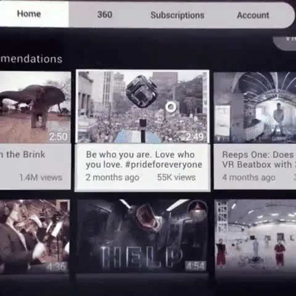Image resolution: width=296 pixels, height=296 pixels.
Task: Click the 4:54 duration badge on HELP
Action: [195, 266]
